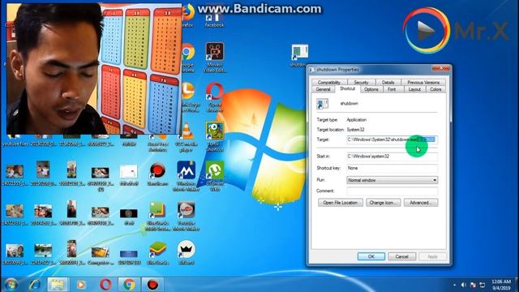Launch Windows Movie Maker desktop icon

tap(186, 175)
